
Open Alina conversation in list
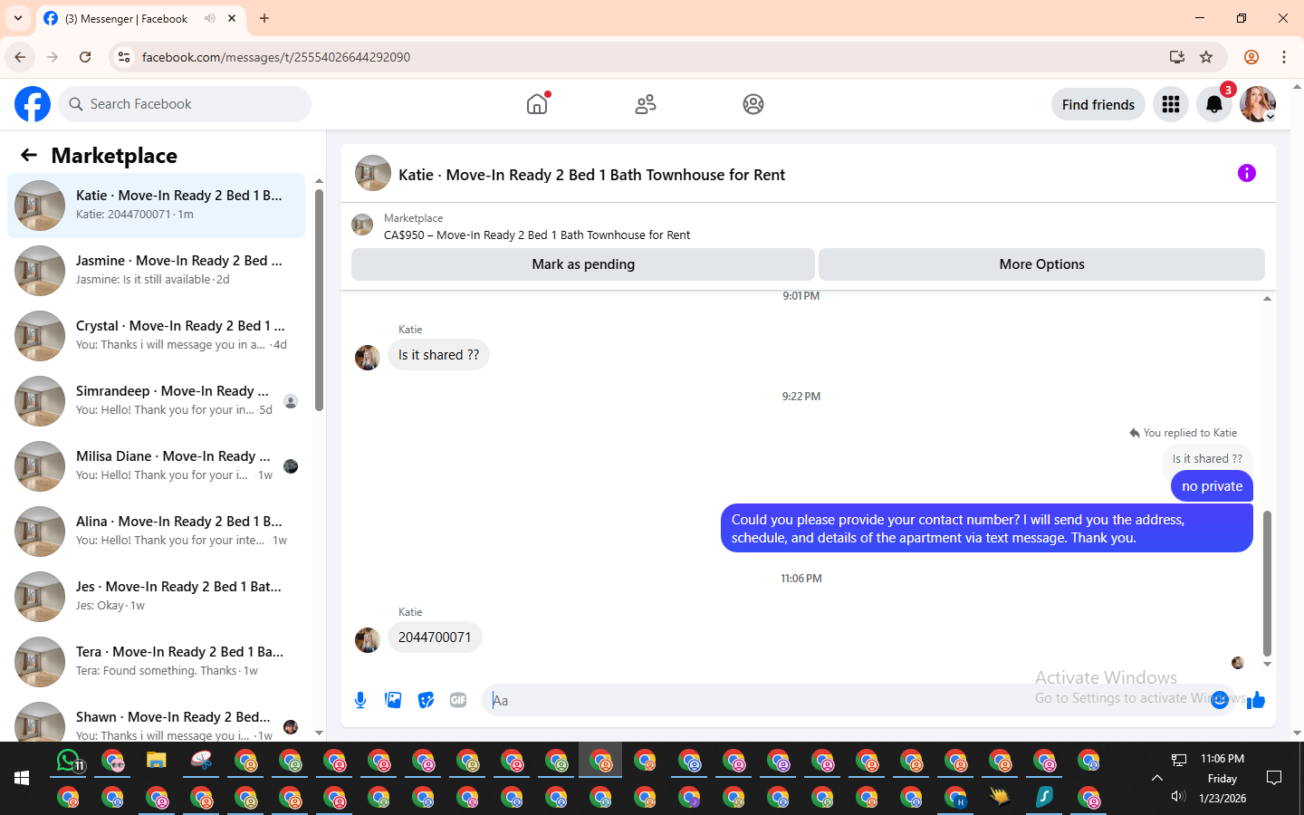[x=156, y=532]
